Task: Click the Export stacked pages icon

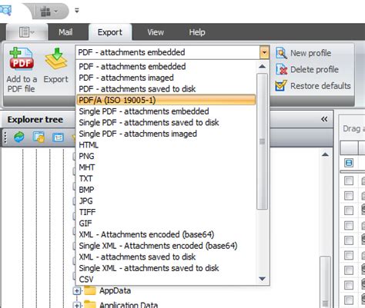Action: pos(56,59)
